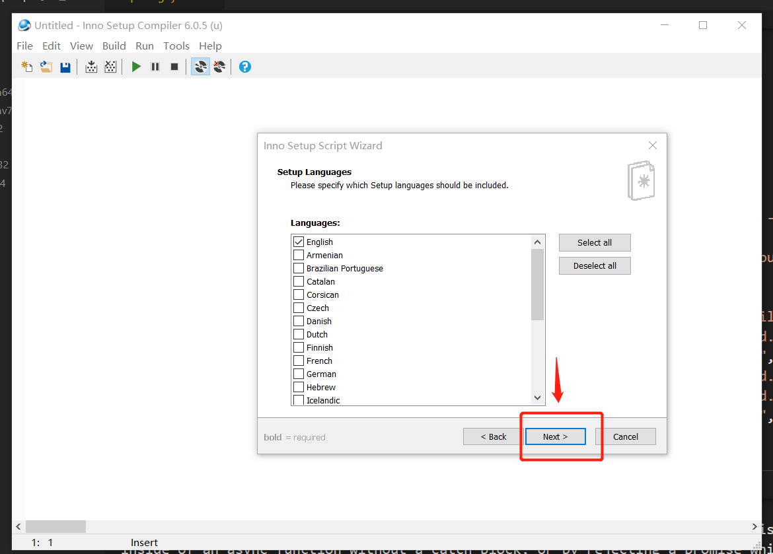
Task: Click the Deselect all button
Action: click(x=595, y=265)
